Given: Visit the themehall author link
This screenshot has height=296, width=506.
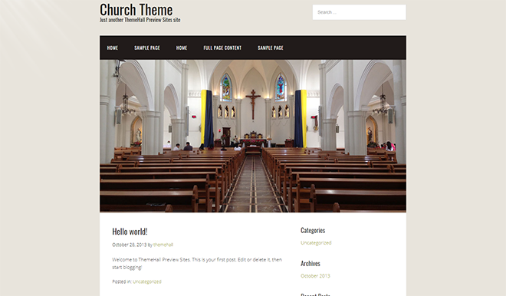Looking at the screenshot, I should (163, 245).
